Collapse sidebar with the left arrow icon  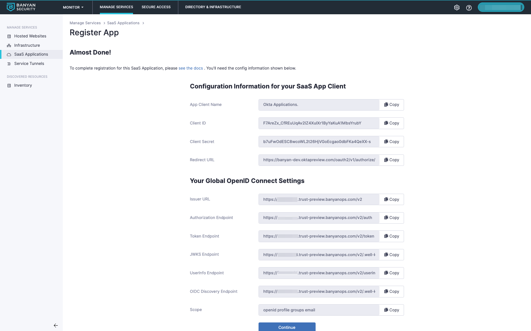[56, 325]
